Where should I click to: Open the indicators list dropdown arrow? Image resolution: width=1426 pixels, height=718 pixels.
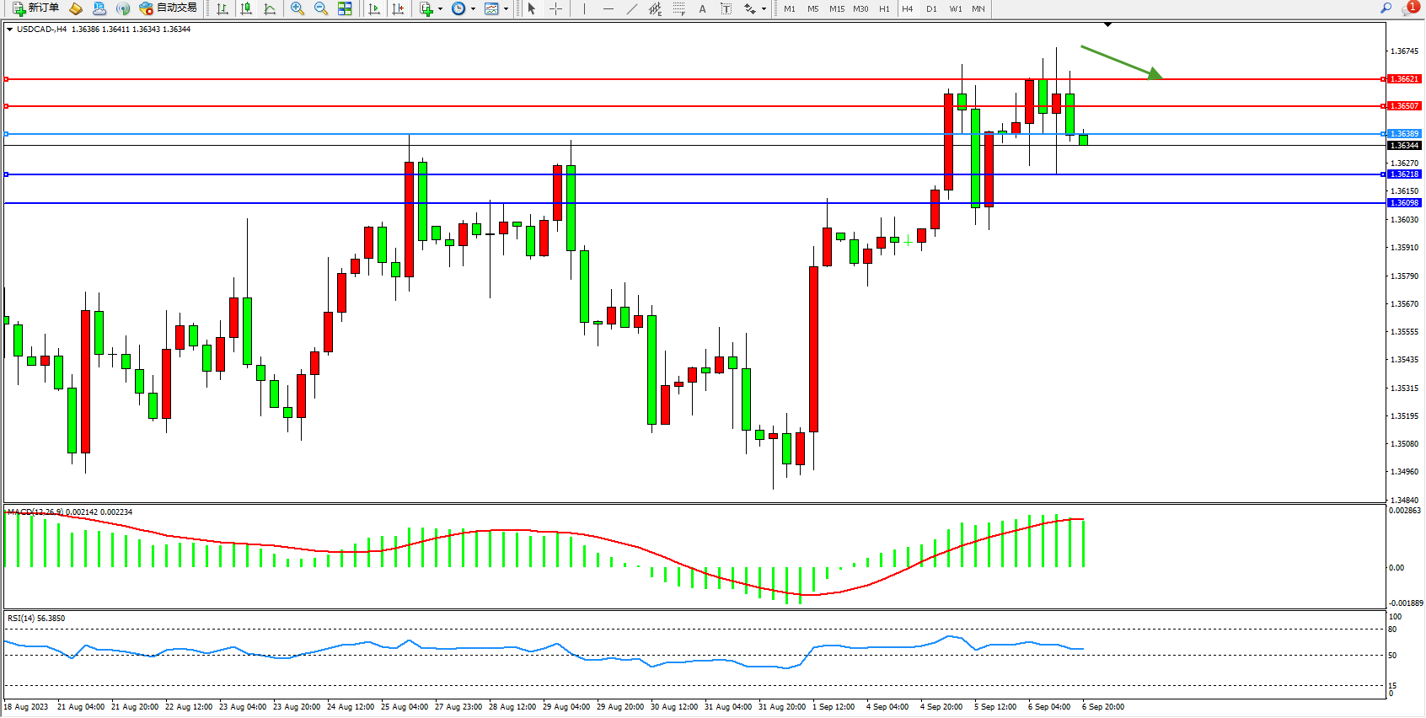pyautogui.click(x=441, y=8)
